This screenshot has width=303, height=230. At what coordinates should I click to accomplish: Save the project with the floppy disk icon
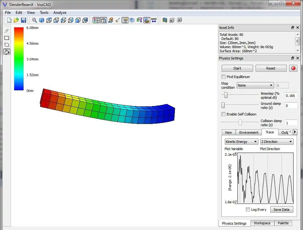point(24,20)
